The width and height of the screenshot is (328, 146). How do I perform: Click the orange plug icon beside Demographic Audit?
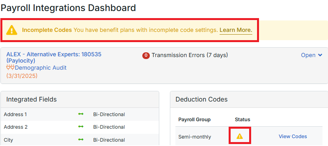tap(11, 68)
